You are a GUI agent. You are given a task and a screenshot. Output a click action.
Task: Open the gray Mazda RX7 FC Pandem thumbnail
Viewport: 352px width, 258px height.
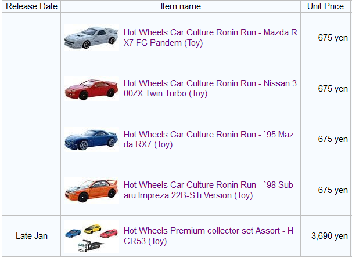[x=91, y=38]
